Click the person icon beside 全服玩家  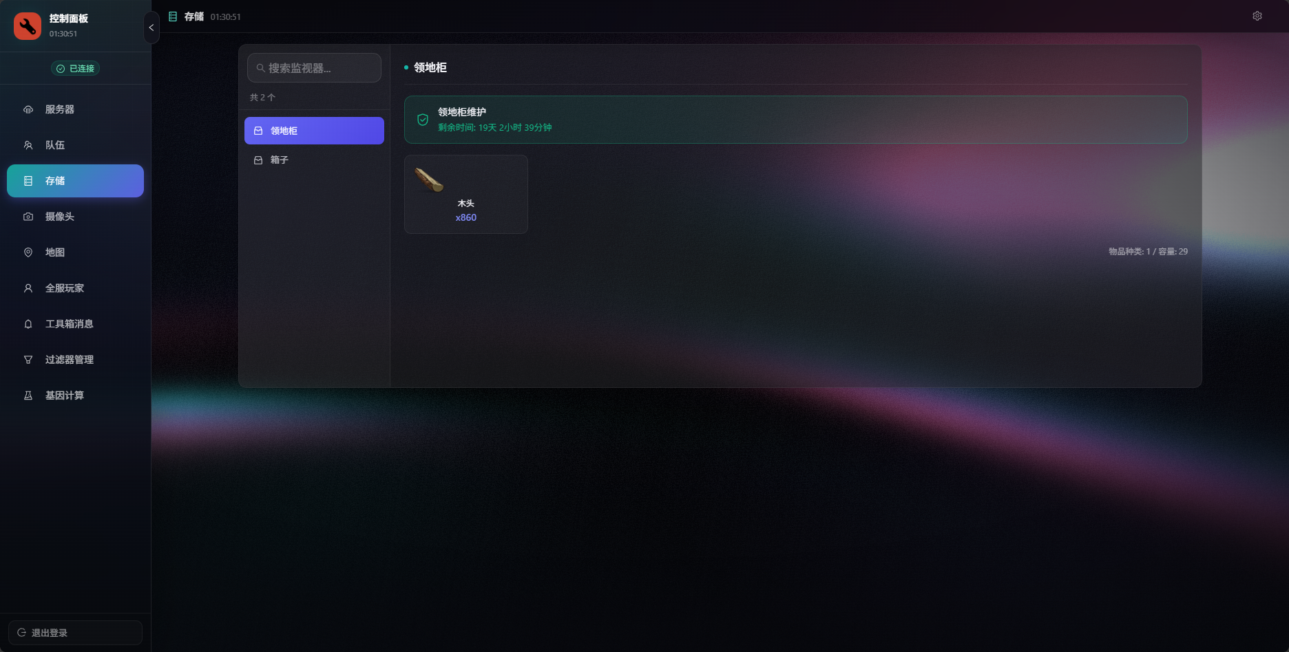pyautogui.click(x=28, y=288)
